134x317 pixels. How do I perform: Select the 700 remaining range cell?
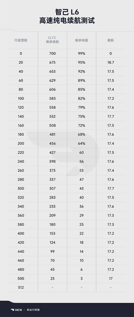[52, 54]
